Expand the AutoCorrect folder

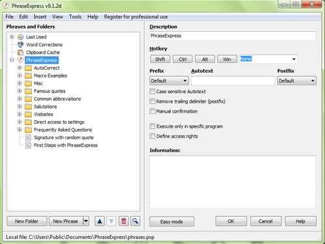point(19,68)
